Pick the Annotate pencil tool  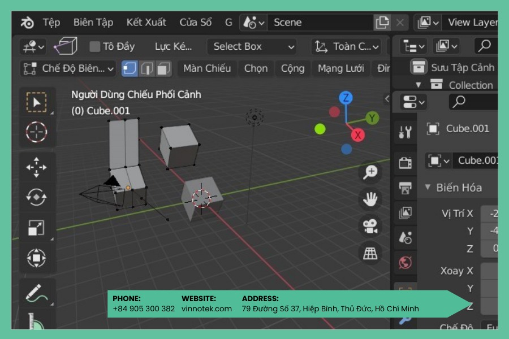[36, 294]
